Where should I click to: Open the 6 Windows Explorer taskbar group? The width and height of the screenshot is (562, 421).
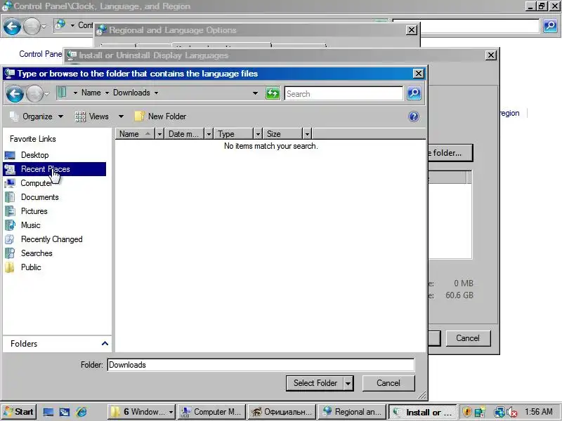coord(142,412)
